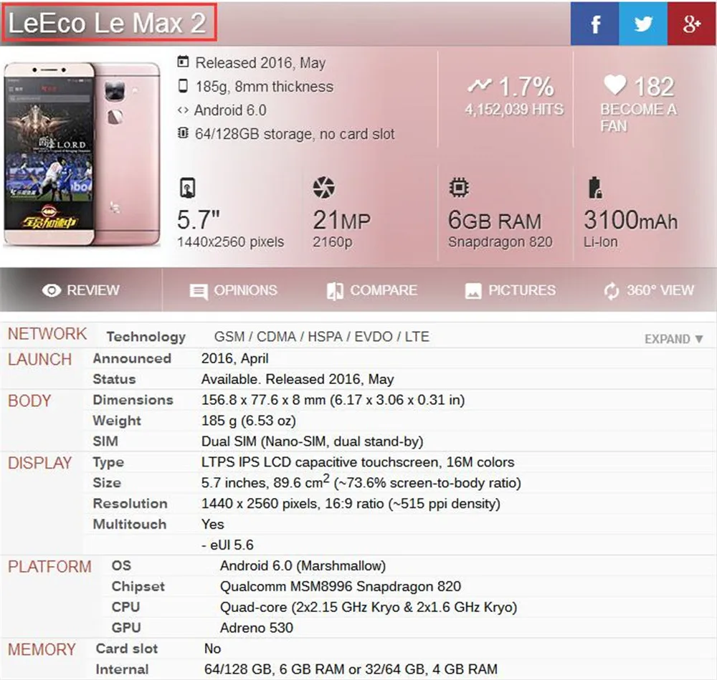Click the SIM spec label

105,441
